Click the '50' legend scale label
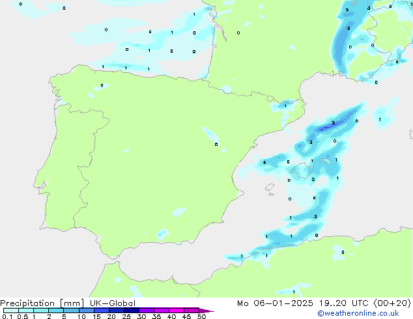This screenshot has width=413, height=319. [x=201, y=316]
